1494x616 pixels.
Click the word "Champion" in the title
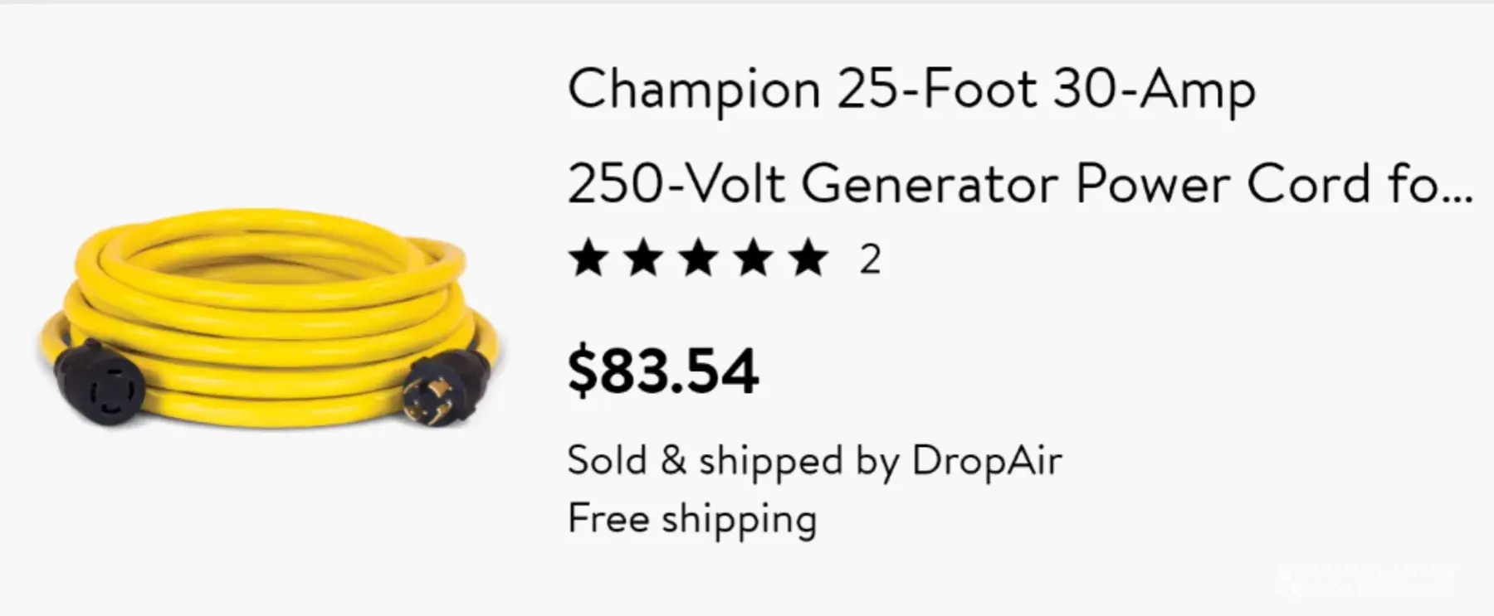click(694, 90)
